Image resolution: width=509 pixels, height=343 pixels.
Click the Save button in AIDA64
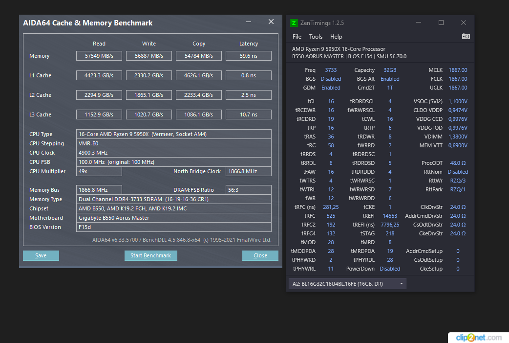click(41, 255)
